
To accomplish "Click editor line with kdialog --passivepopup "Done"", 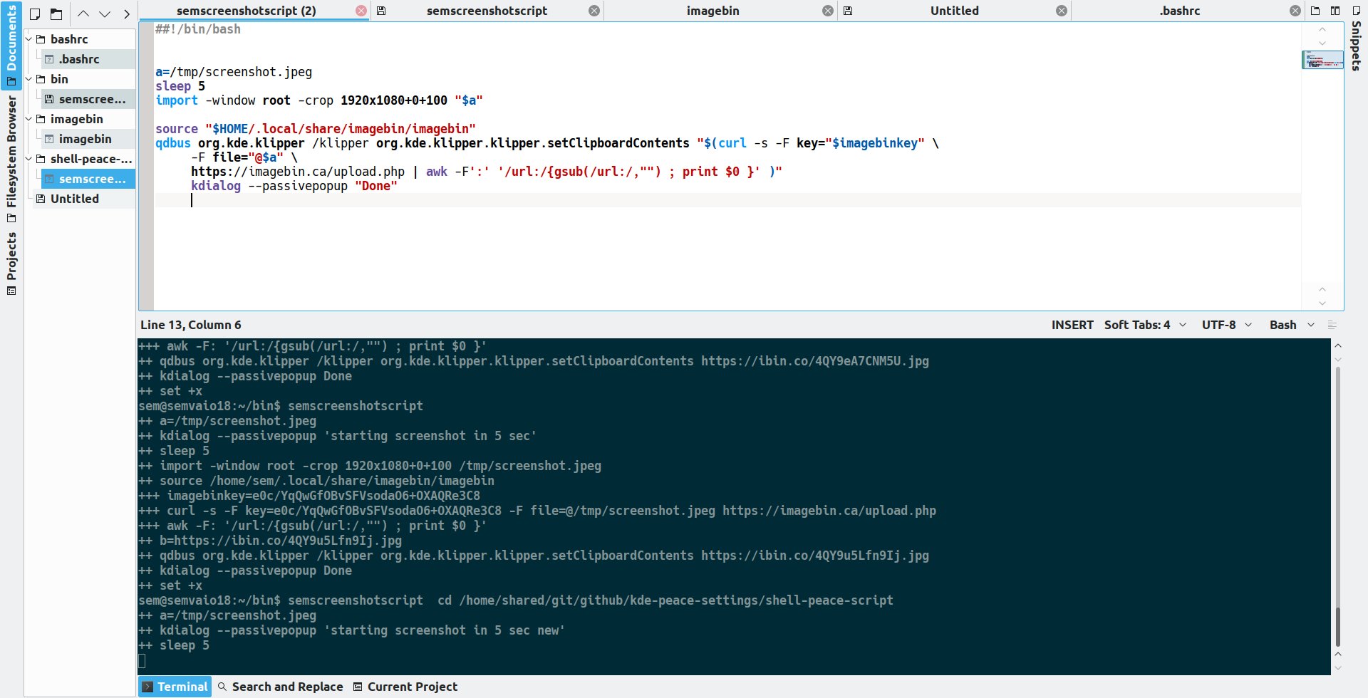I will point(294,186).
